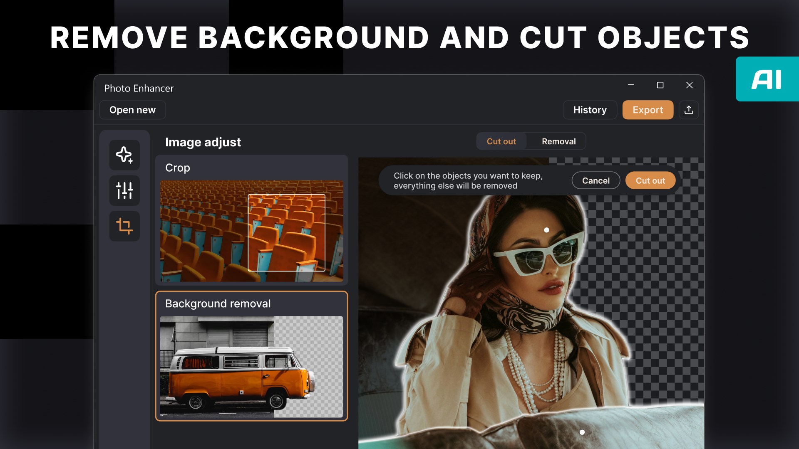Select the AI enhance sparkle tool
Viewport: 799px width, 449px height.
[x=124, y=155]
